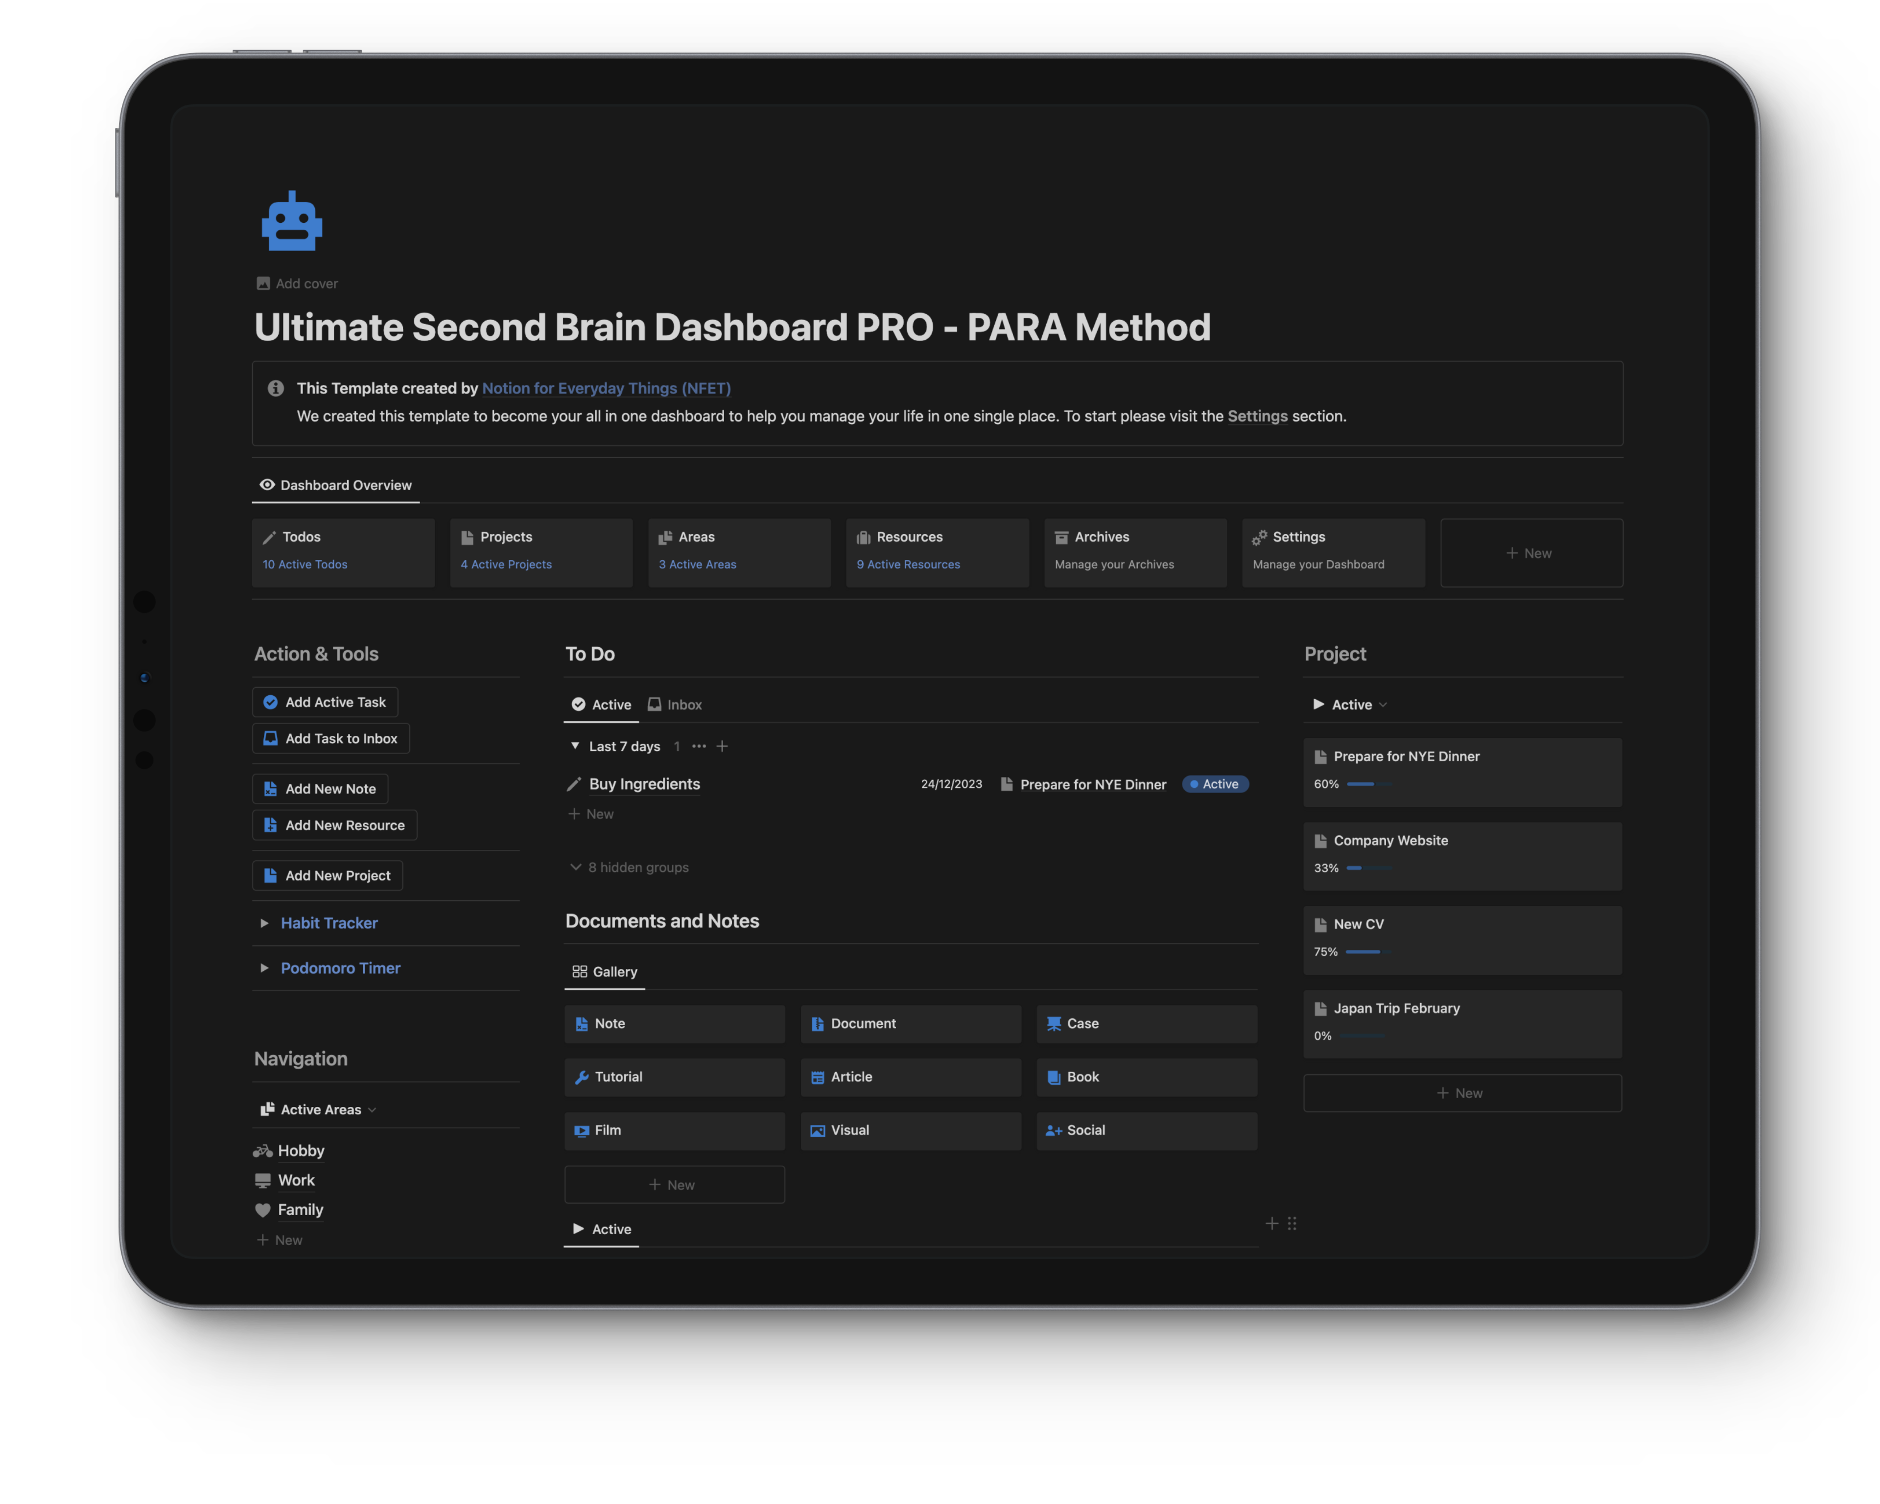The image size is (1880, 1504).
Task: Click the Resources card icon
Action: tap(863, 537)
